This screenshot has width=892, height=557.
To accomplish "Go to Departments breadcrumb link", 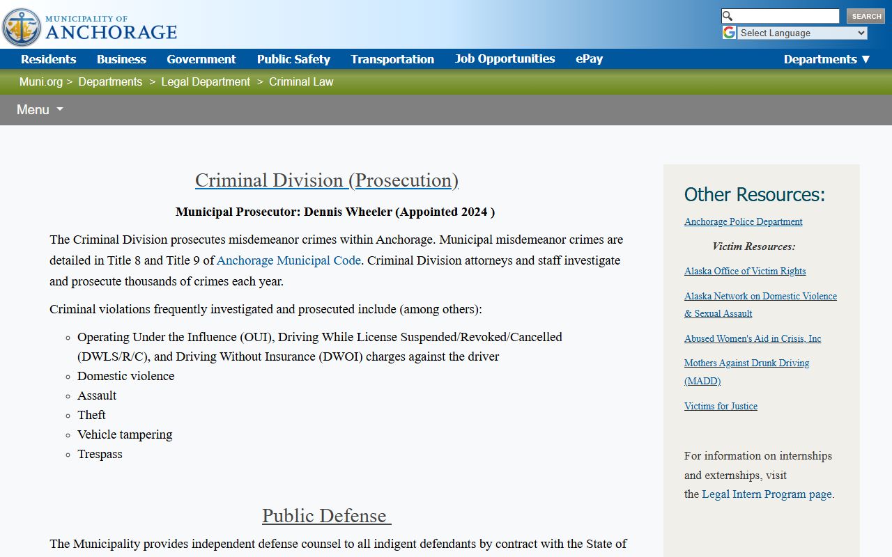I will click(x=110, y=81).
